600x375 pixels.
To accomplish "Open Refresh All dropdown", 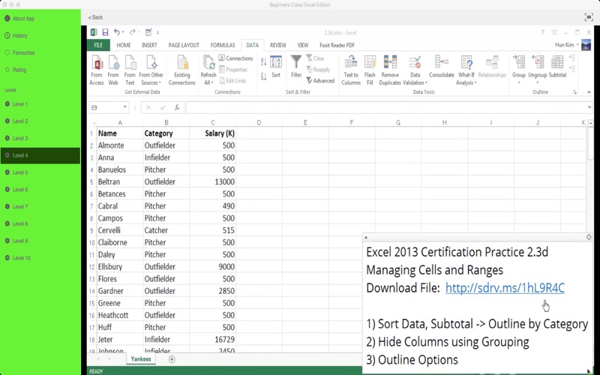I will [208, 70].
